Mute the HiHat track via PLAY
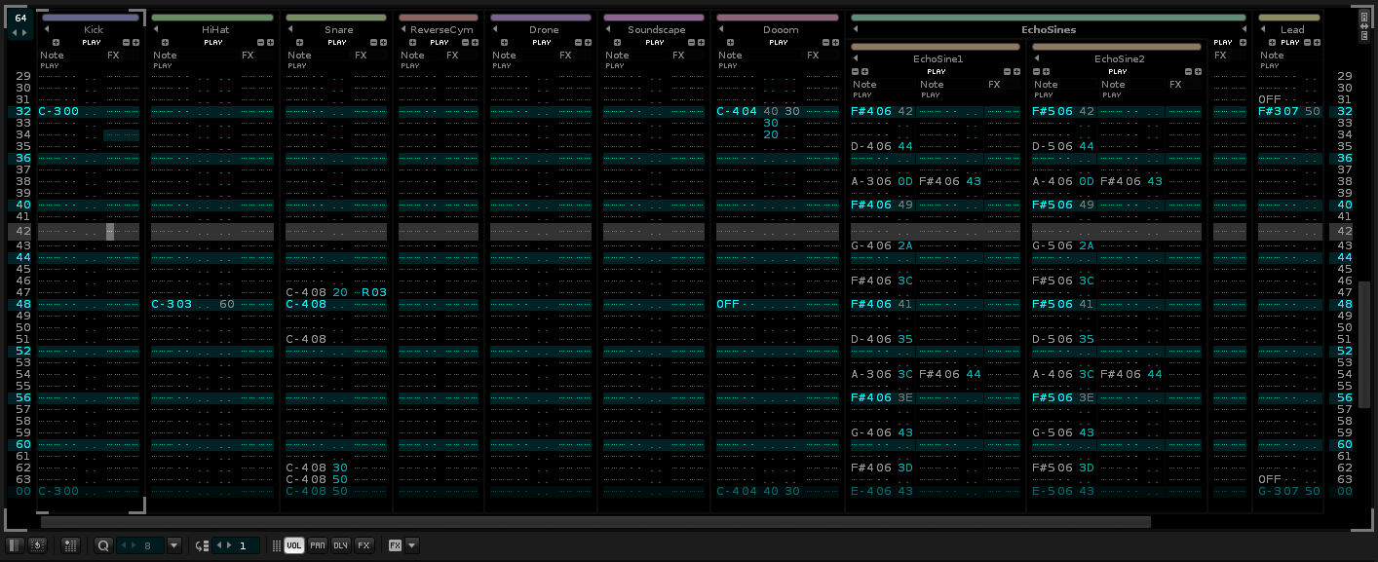This screenshot has width=1378, height=562. tap(213, 43)
